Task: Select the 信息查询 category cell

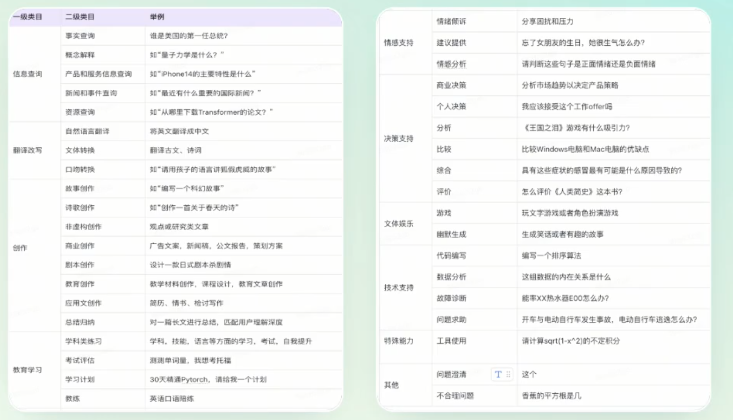Action: coord(28,74)
